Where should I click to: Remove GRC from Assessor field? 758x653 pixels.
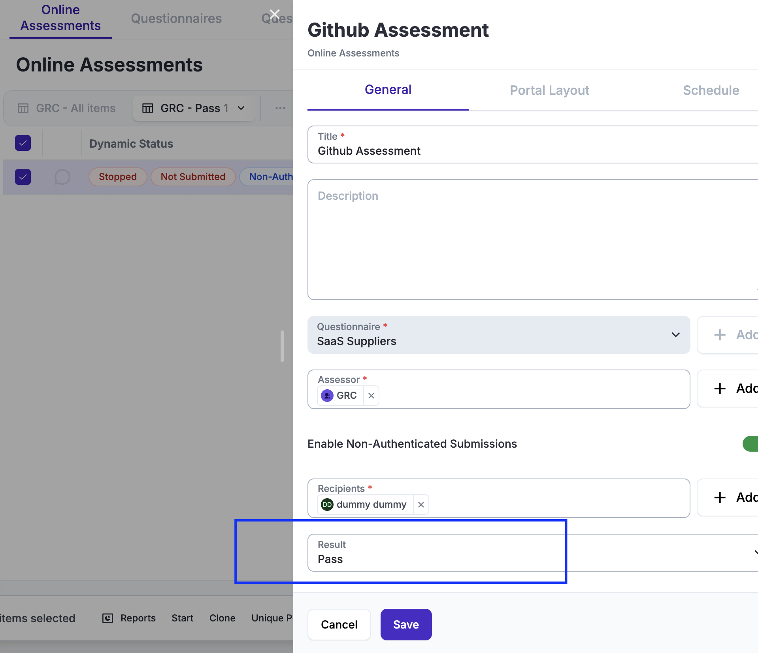pos(371,396)
